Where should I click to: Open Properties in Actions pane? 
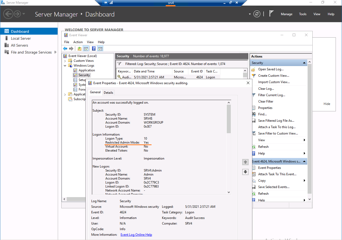point(265,108)
